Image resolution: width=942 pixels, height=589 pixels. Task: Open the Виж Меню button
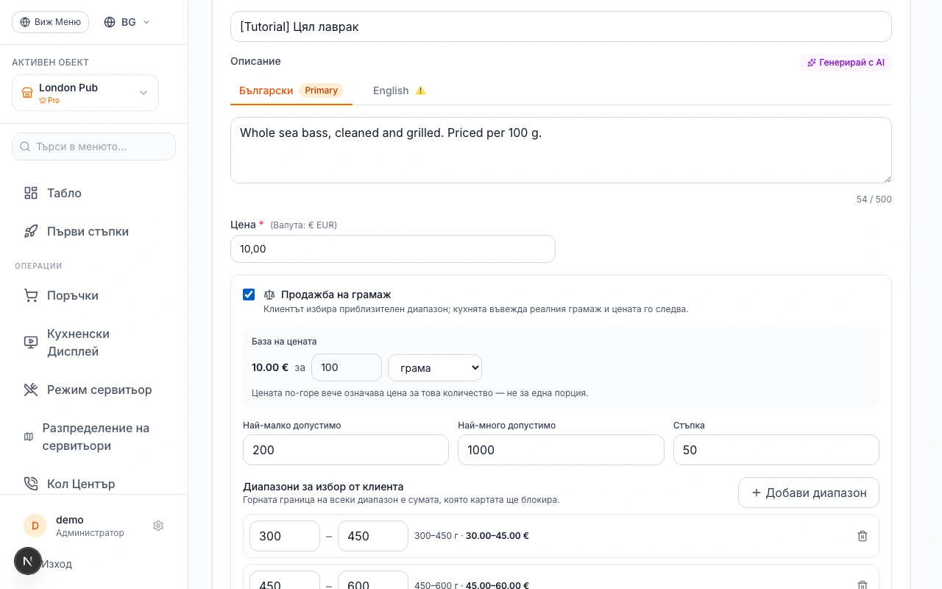point(50,22)
